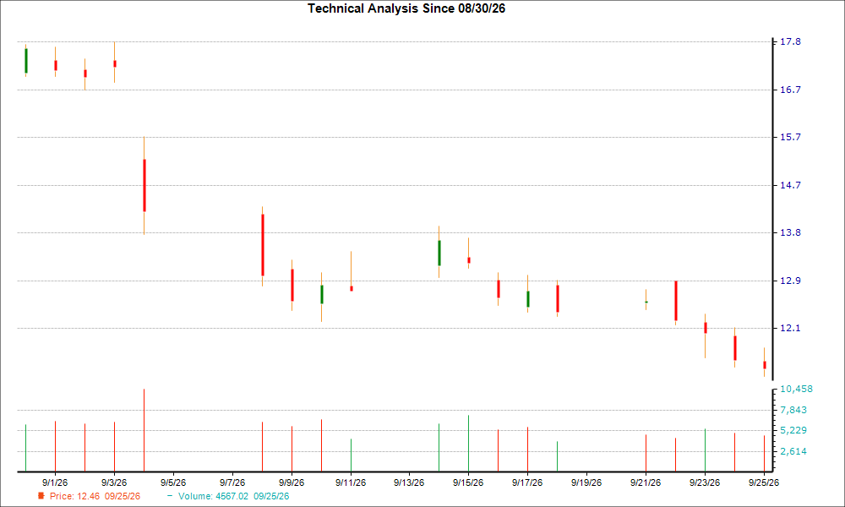Select the tallest red volume bar
Screen dimensions: 845x507
(144, 430)
